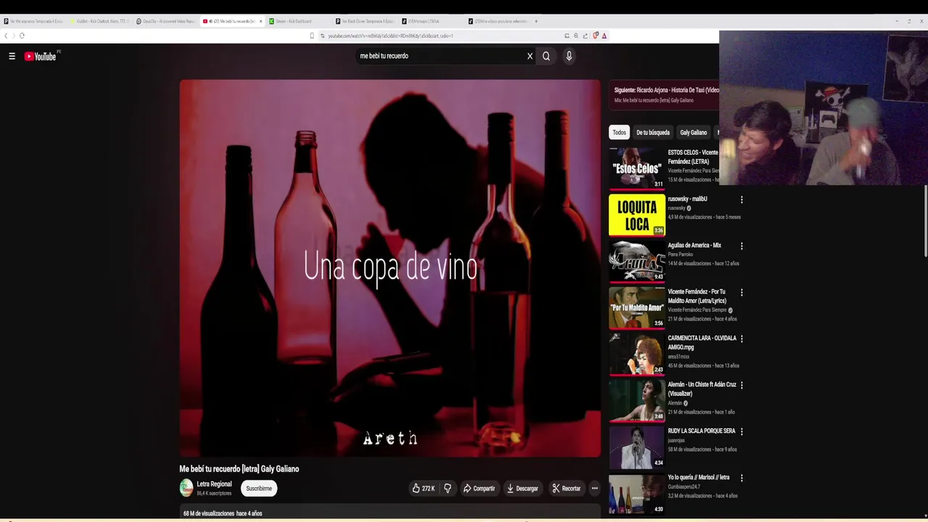Switch to the KickBot Kick Chatbot tab
The width and height of the screenshot is (928, 522).
100,21
